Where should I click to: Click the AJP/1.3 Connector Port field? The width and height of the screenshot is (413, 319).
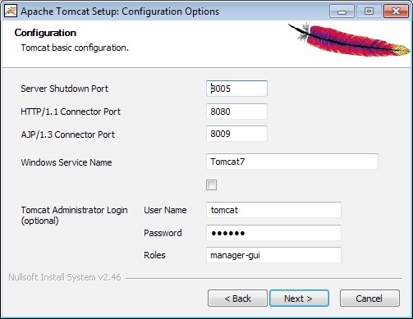[x=236, y=134]
